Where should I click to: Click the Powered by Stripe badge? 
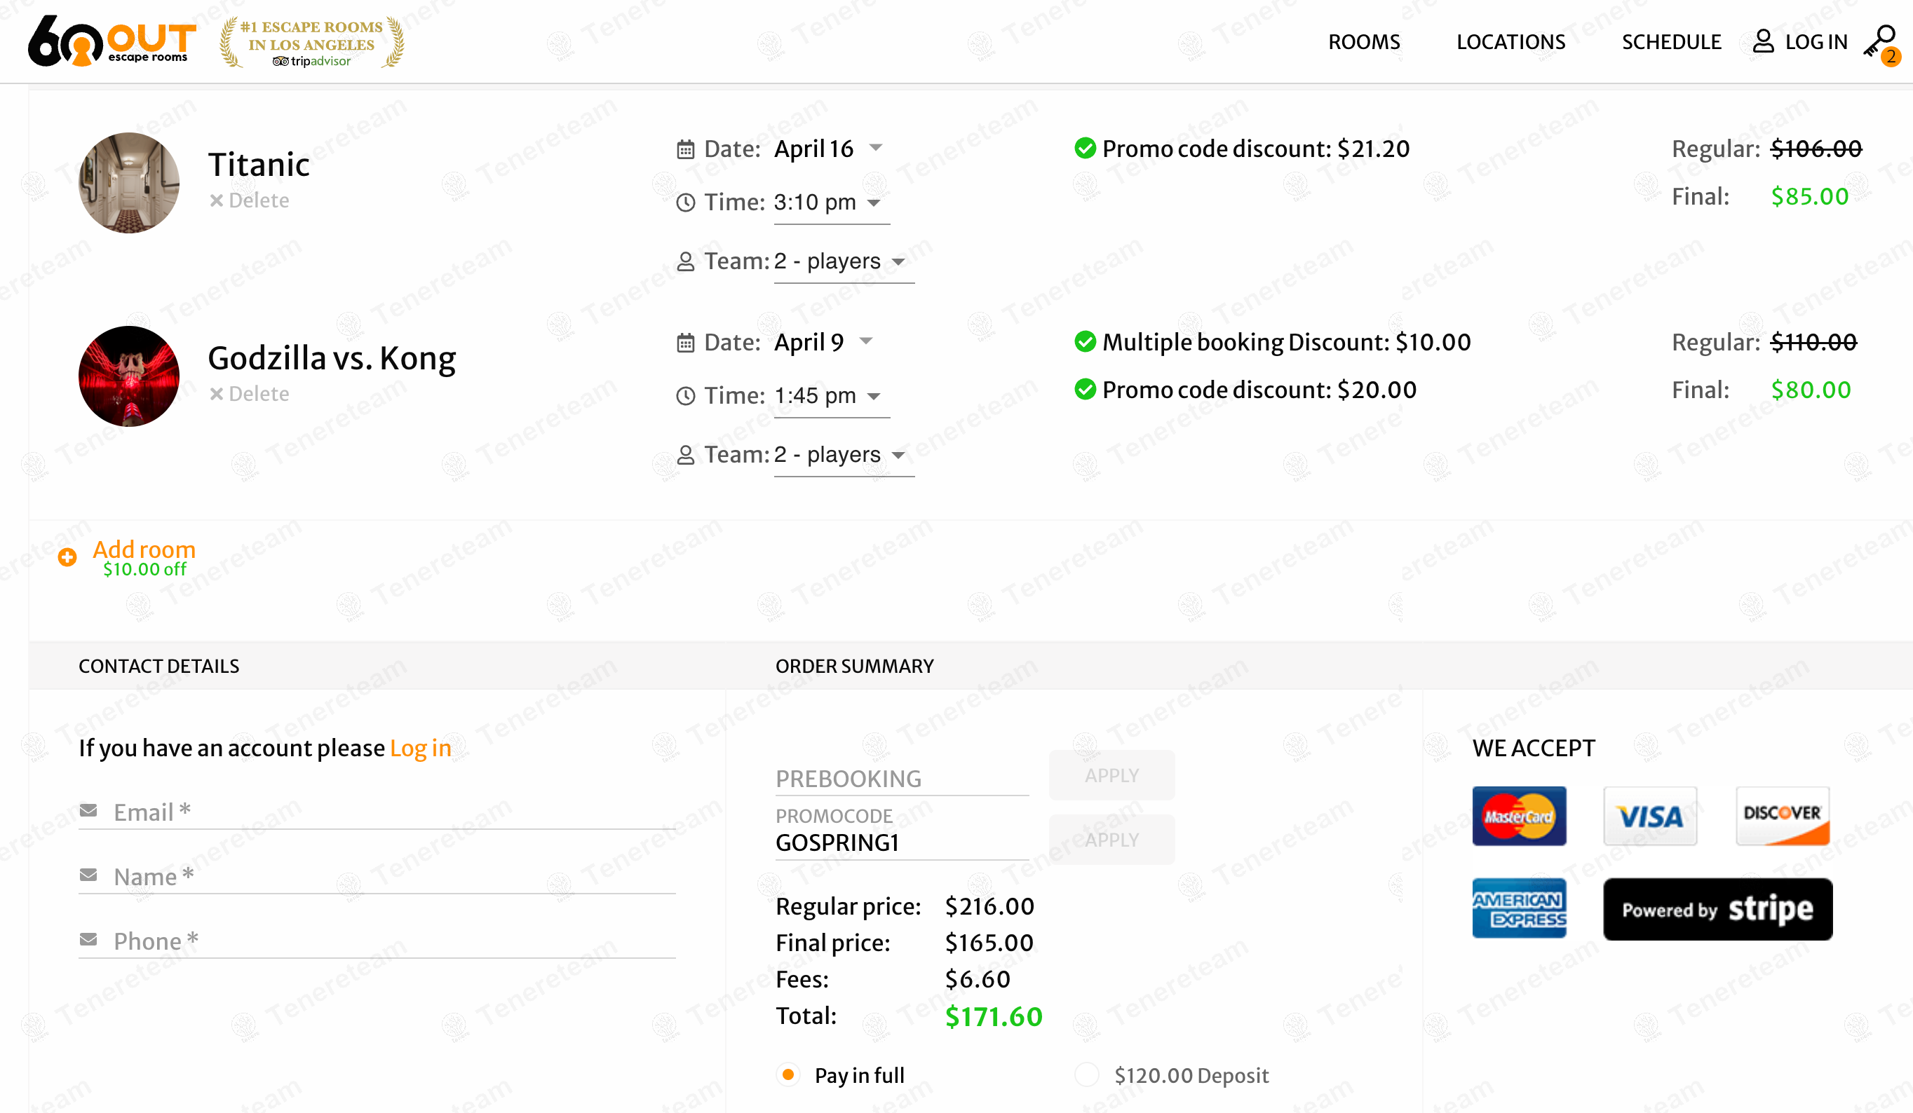pos(1717,909)
